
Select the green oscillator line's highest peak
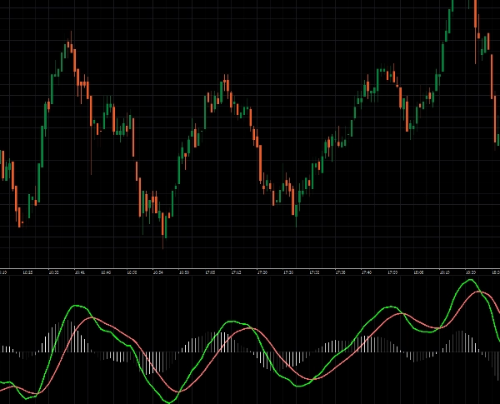pos(472,281)
